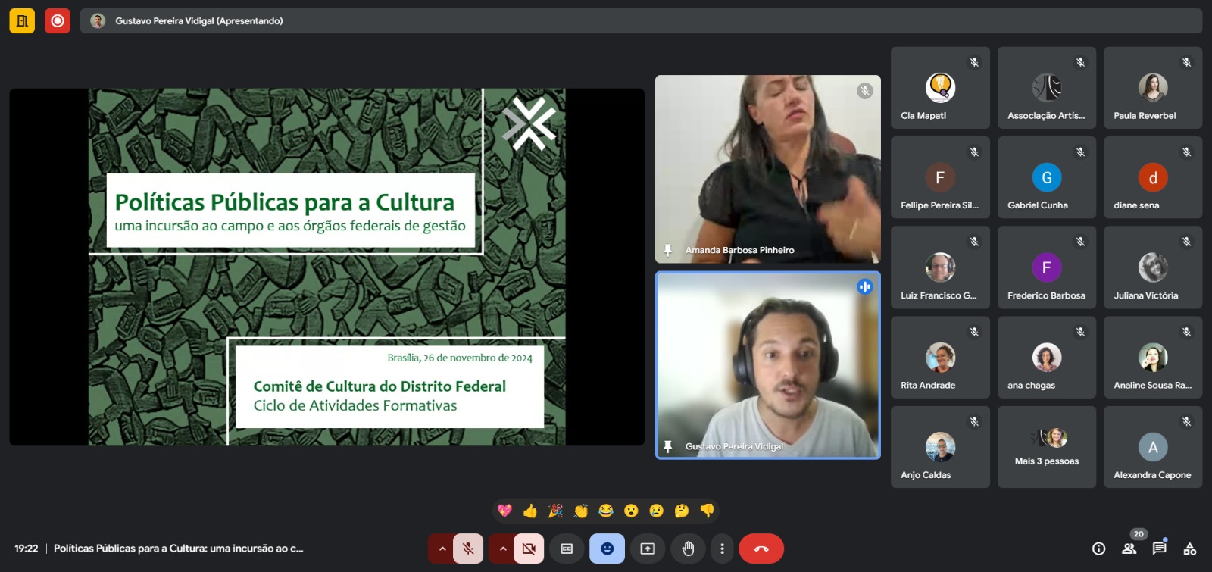
Task: Open the activities shapes icon
Action: [1190, 549]
